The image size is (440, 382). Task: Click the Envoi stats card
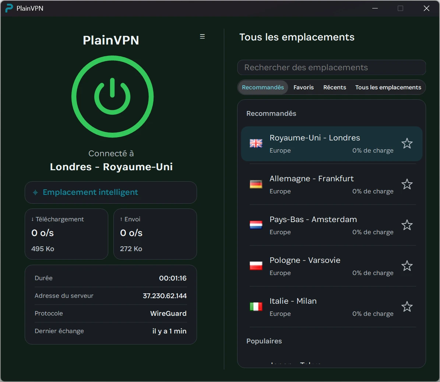pyautogui.click(x=155, y=234)
